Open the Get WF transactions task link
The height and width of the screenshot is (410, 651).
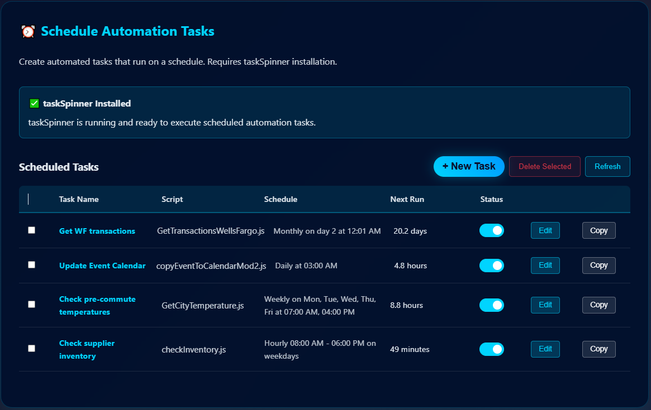click(x=97, y=231)
